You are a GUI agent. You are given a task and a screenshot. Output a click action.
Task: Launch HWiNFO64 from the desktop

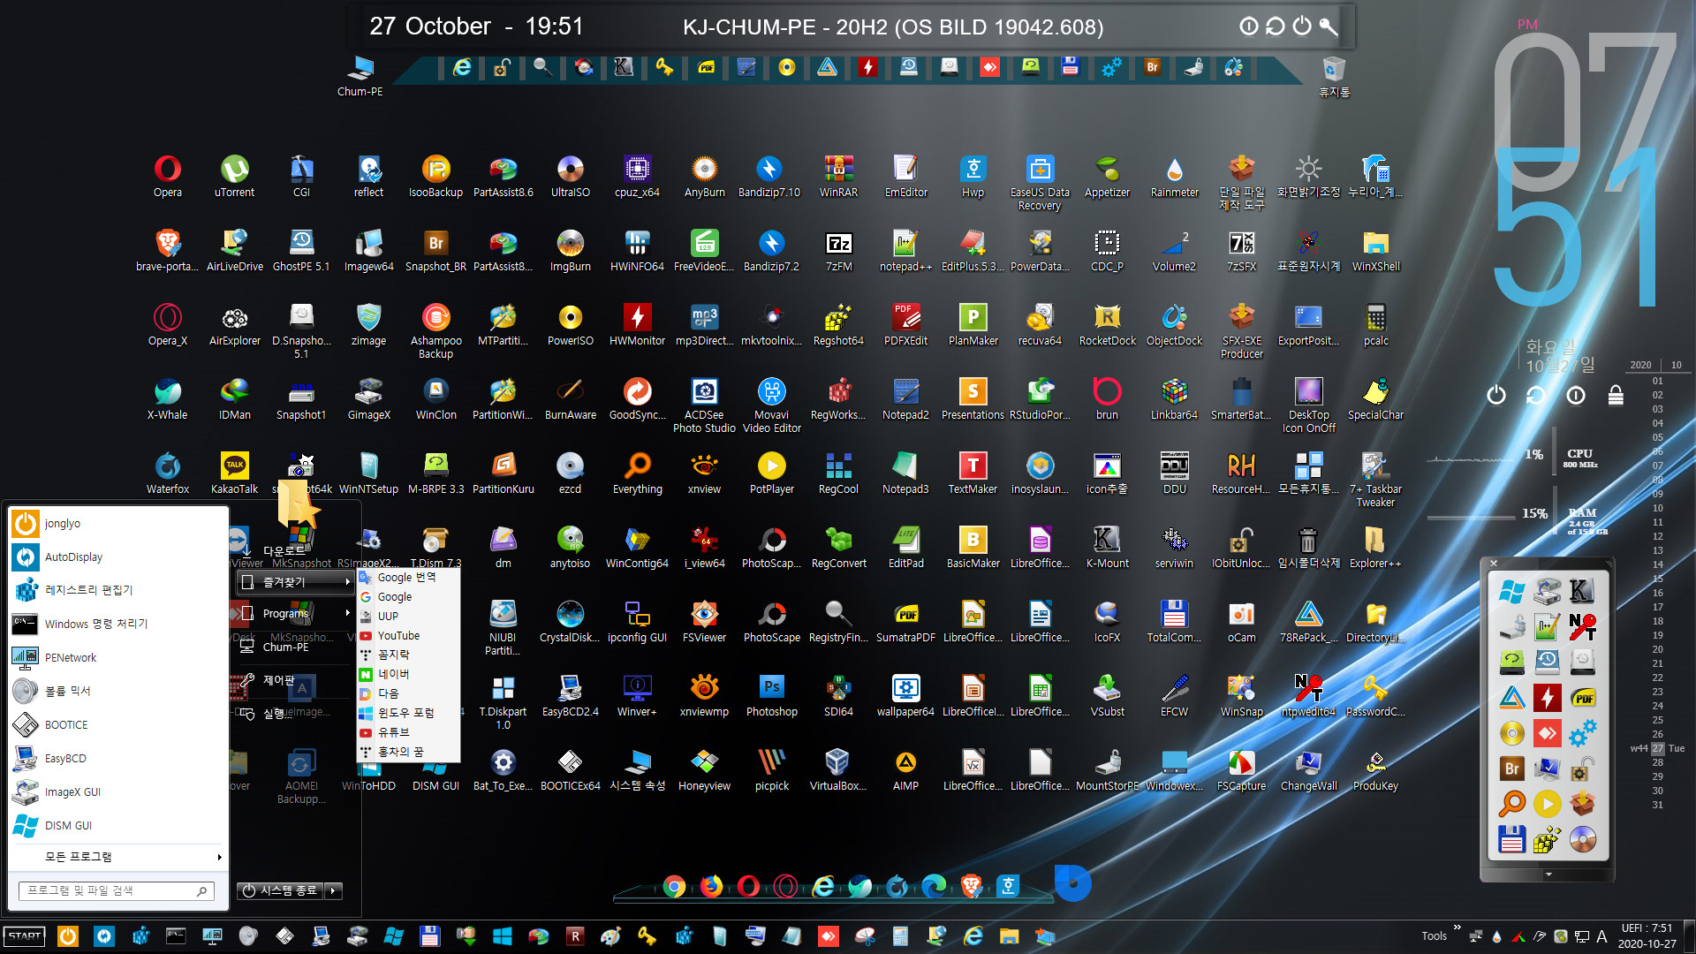pyautogui.click(x=637, y=250)
